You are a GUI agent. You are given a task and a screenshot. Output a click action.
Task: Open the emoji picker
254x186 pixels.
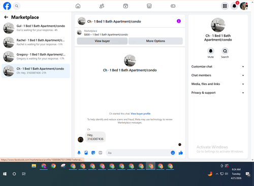pos(173,153)
